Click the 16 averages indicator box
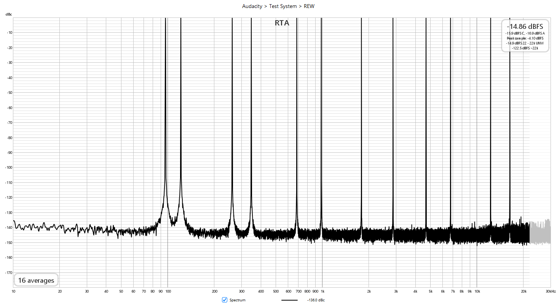Viewport: 557px width, 304px height. pyautogui.click(x=36, y=280)
